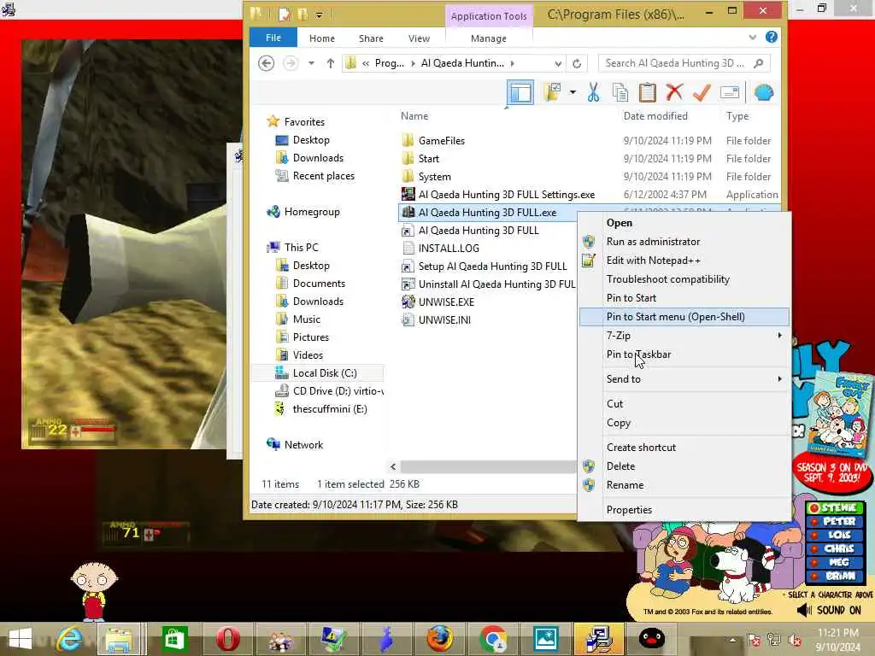This screenshot has height=656, width=875.
Task: Click the Copy toolbar icon
Action: coord(620,92)
